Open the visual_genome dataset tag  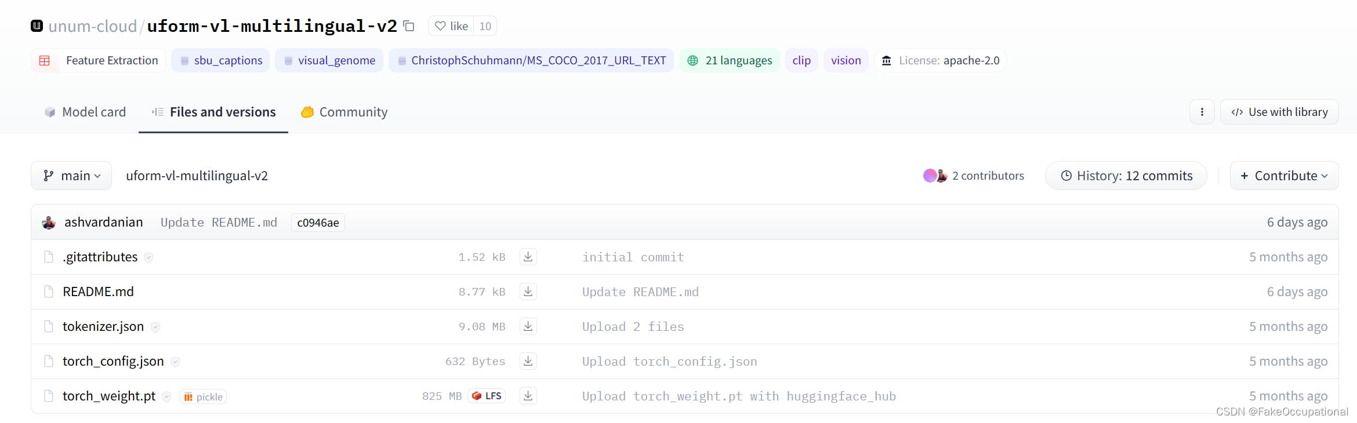[329, 60]
